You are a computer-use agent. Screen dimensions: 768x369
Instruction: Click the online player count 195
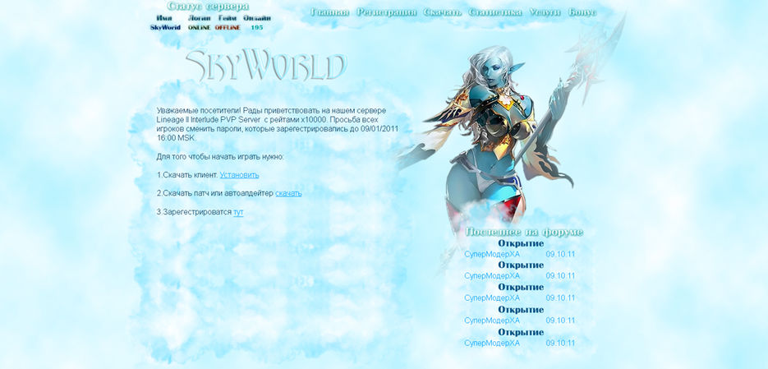[256, 27]
